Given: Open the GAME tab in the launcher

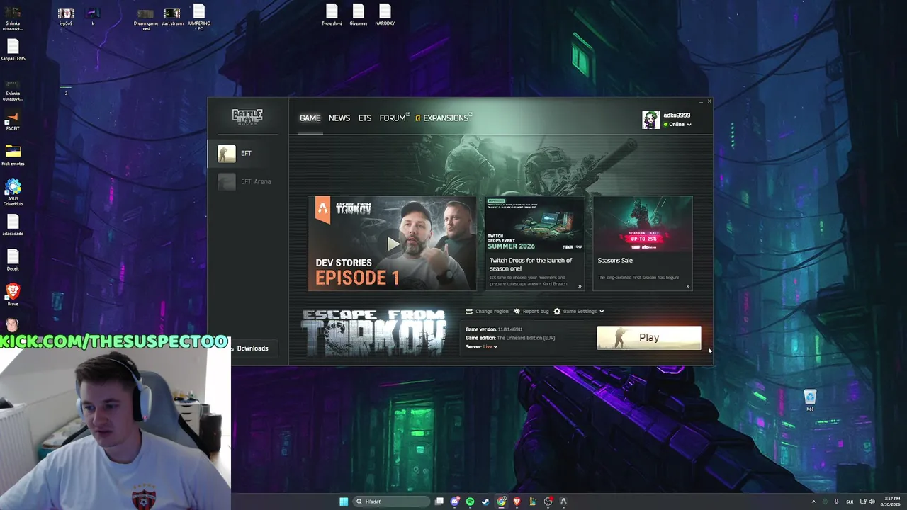Looking at the screenshot, I should tap(310, 118).
